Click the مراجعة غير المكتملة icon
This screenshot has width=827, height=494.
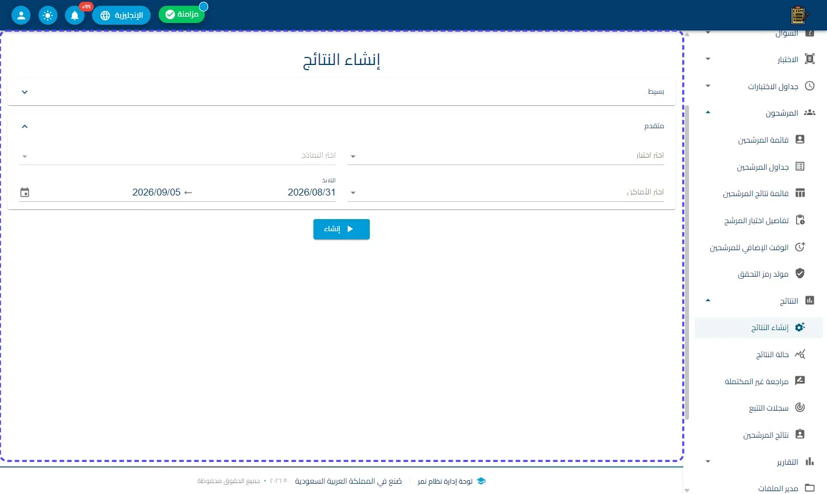tap(800, 381)
